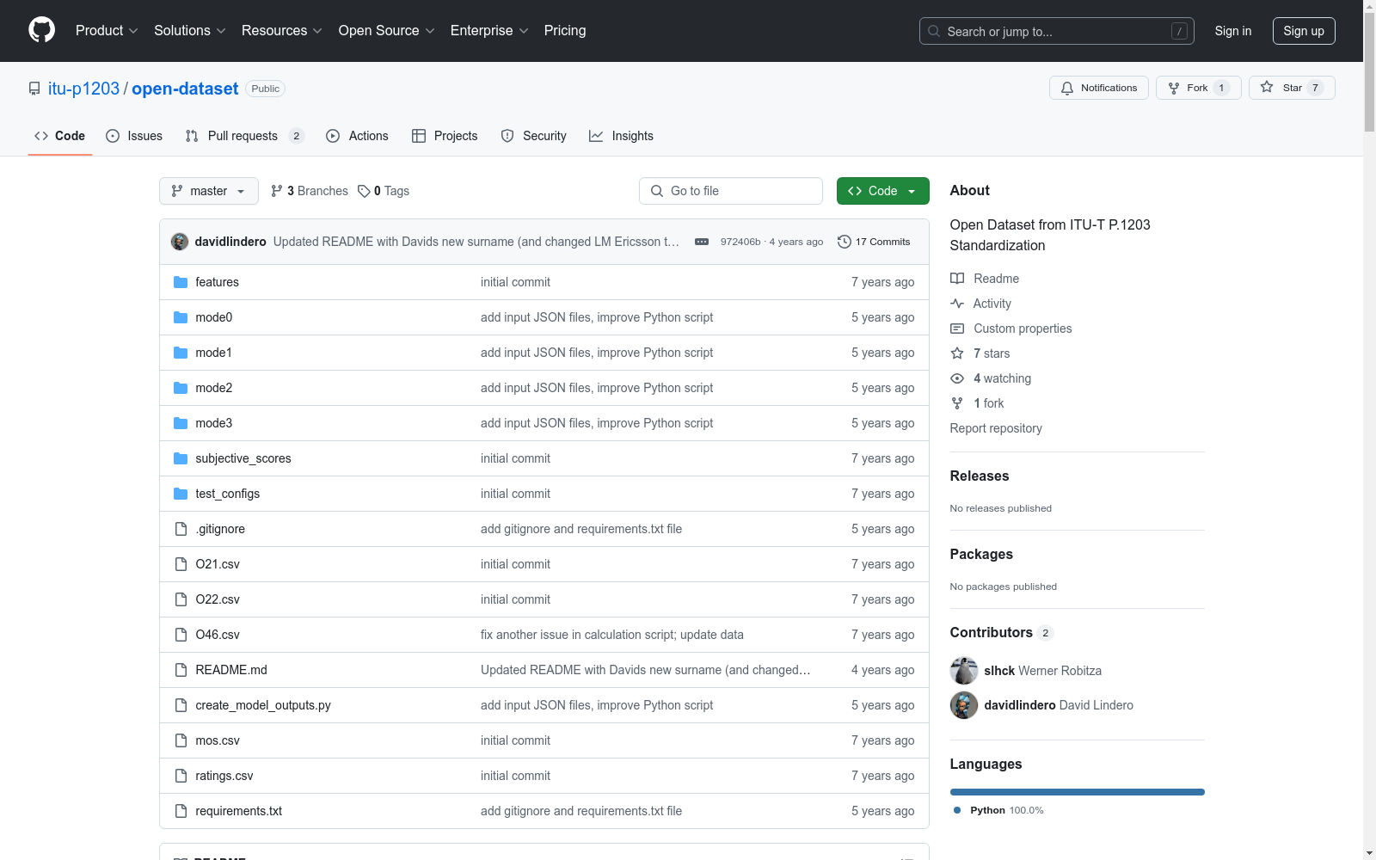Image resolution: width=1376 pixels, height=860 pixels.
Task: Click the Fork icon in header
Action: pyautogui.click(x=1174, y=88)
